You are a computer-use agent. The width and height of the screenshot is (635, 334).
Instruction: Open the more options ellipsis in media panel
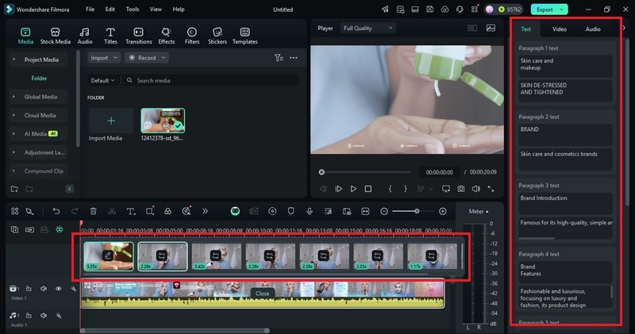[294, 58]
